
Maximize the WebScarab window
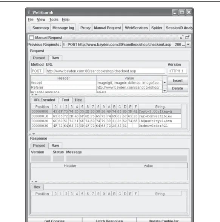point(182,12)
